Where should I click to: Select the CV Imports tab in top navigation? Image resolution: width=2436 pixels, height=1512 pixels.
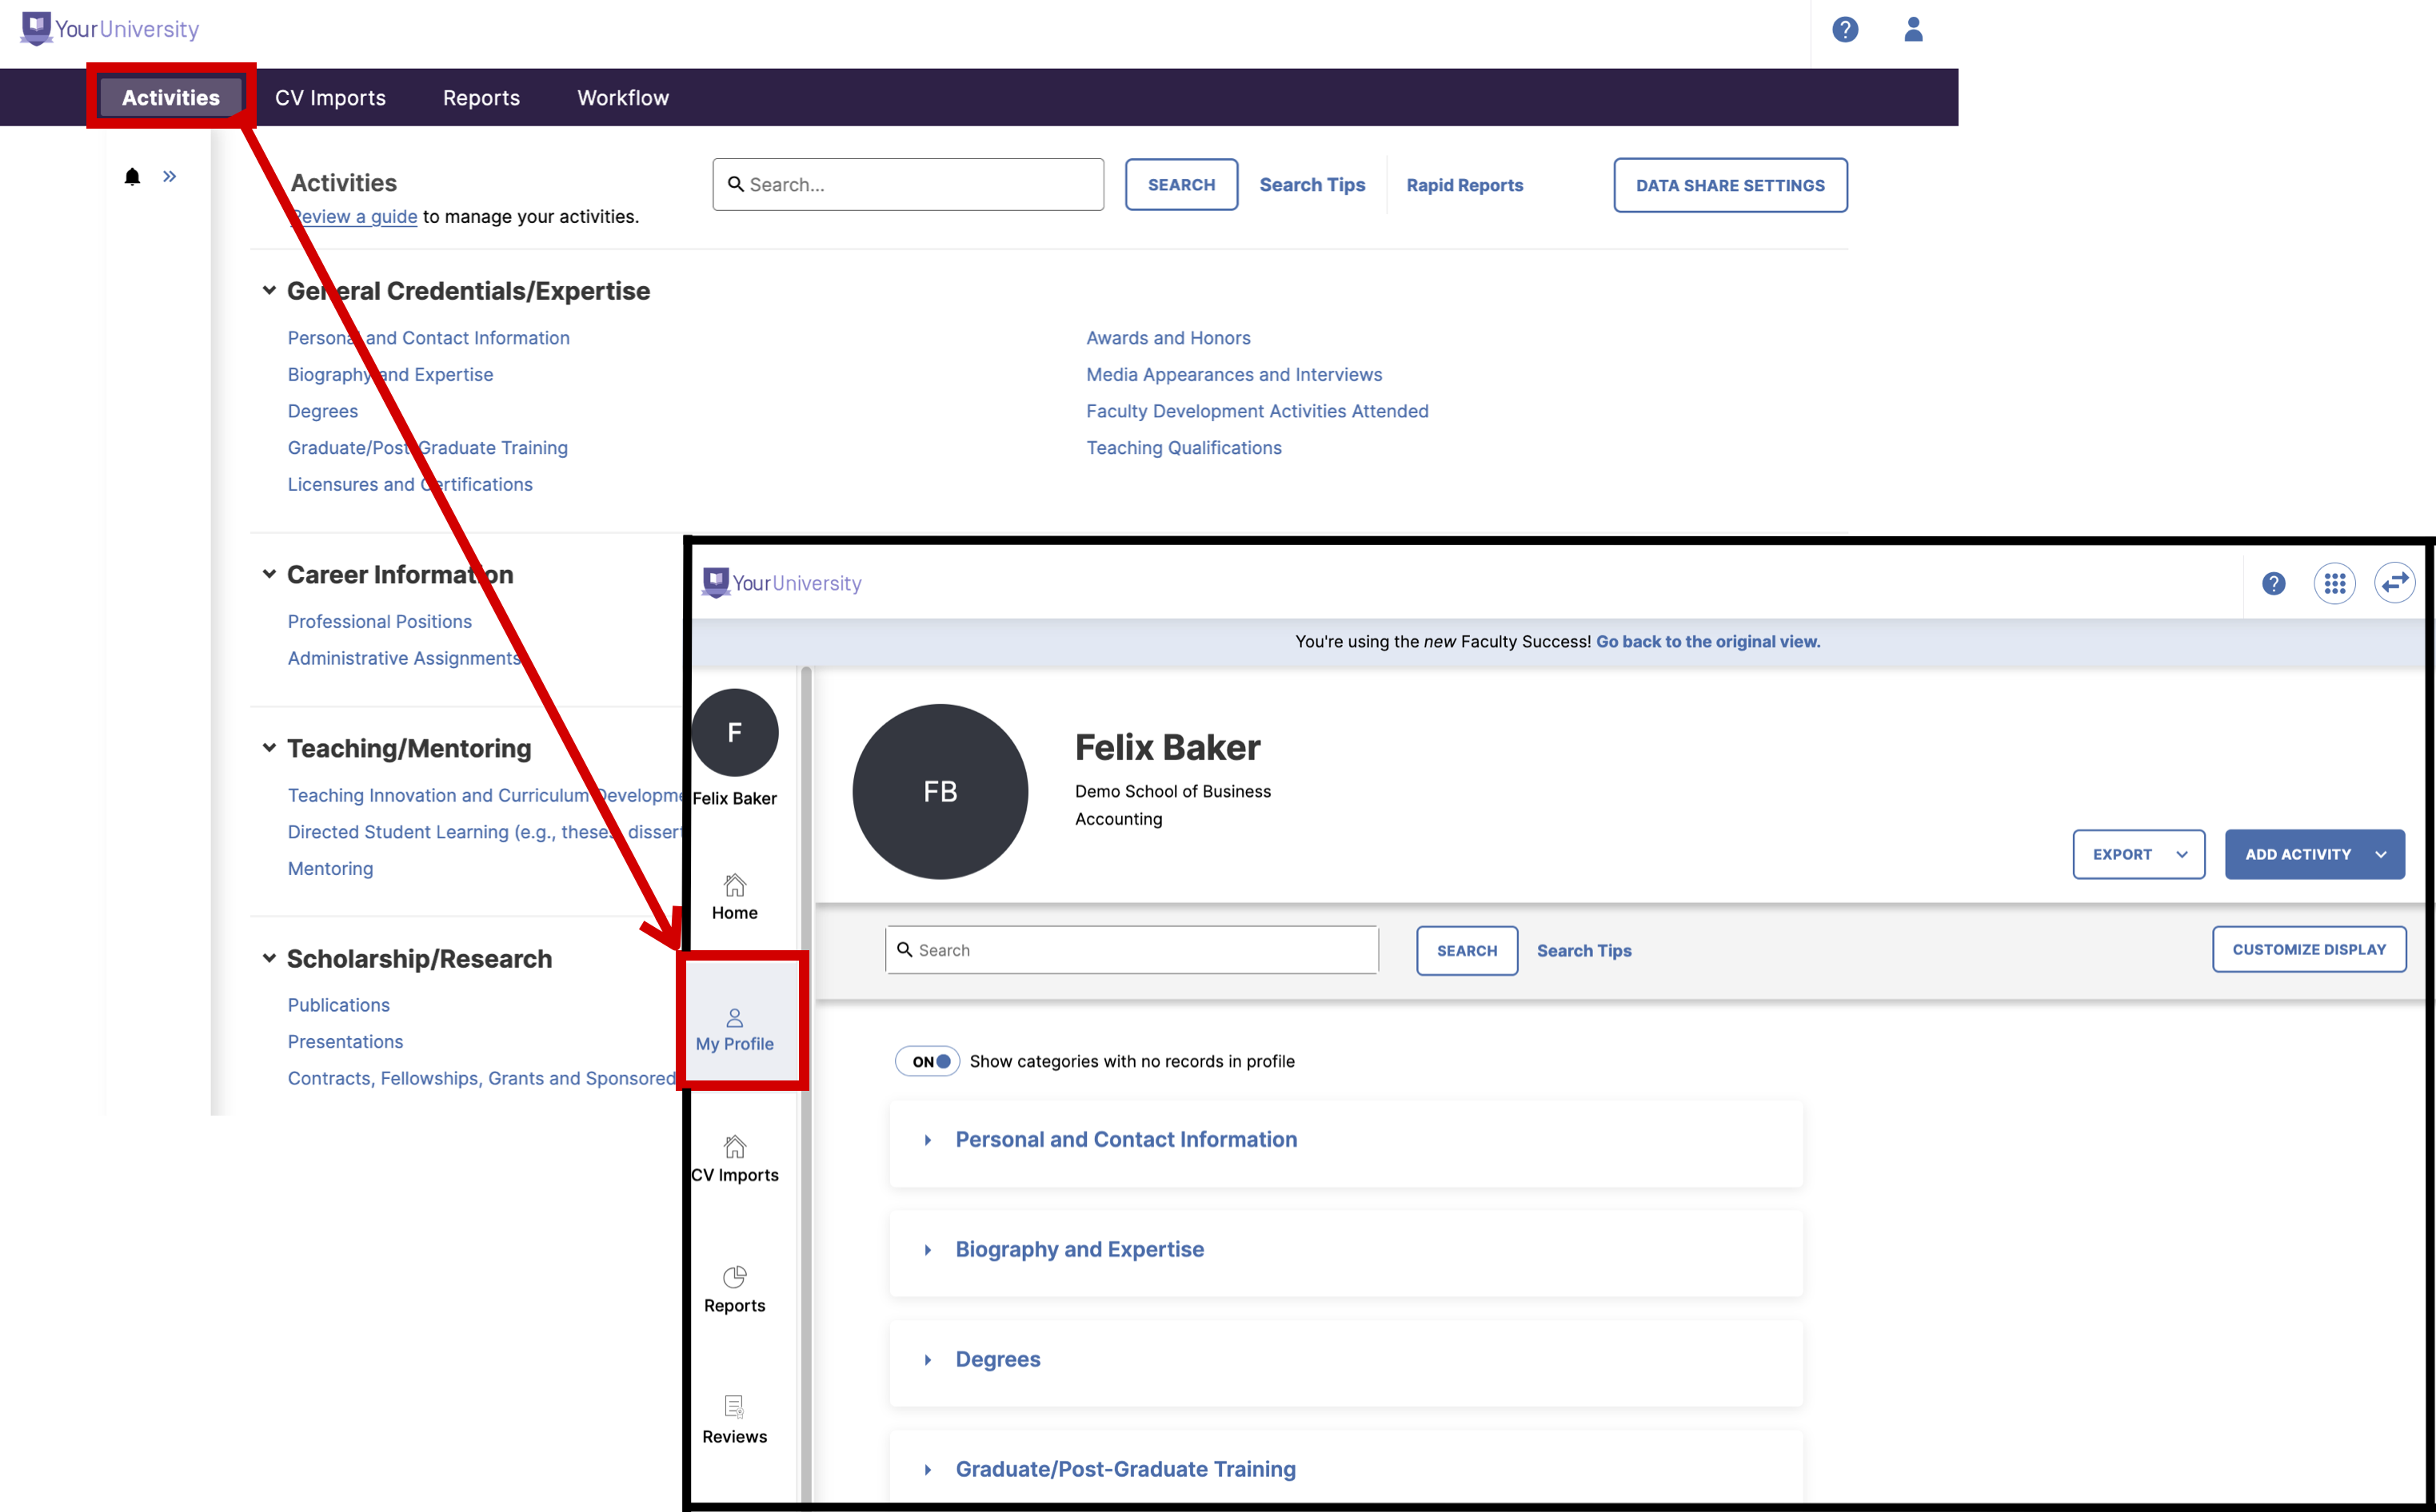pos(330,97)
